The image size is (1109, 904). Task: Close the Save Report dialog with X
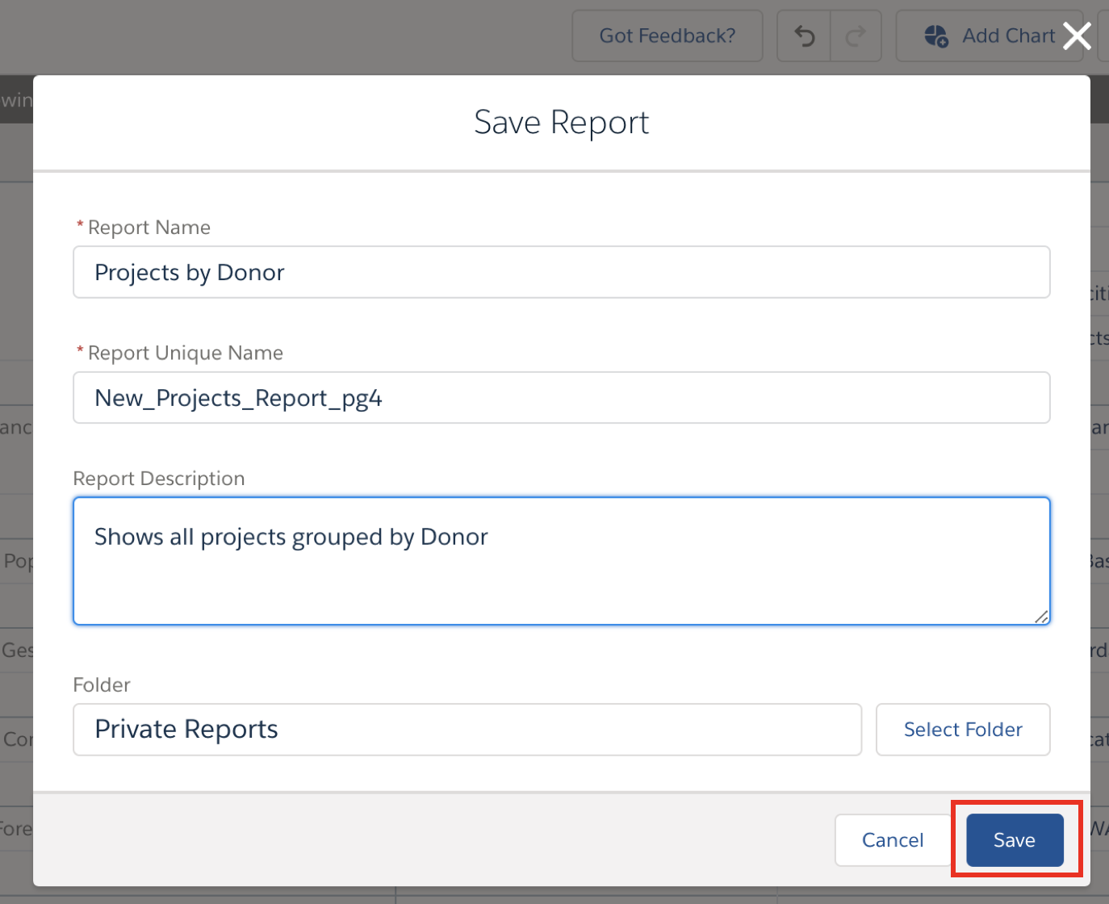click(x=1077, y=36)
